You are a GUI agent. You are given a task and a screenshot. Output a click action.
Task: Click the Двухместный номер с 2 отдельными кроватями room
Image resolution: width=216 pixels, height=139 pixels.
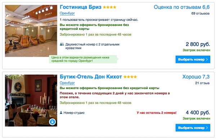(92, 46)
